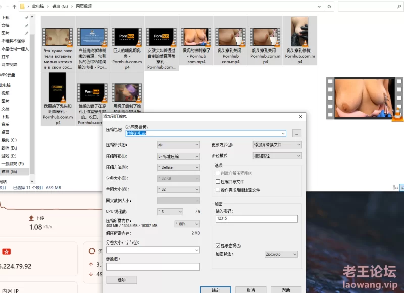Enable 压缩共享文件 checkbox

click(x=218, y=181)
